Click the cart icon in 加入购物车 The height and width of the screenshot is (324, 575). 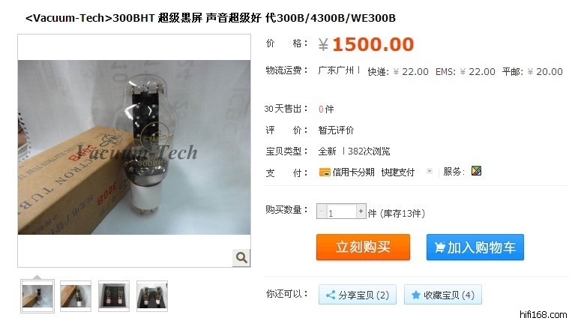[440, 247]
